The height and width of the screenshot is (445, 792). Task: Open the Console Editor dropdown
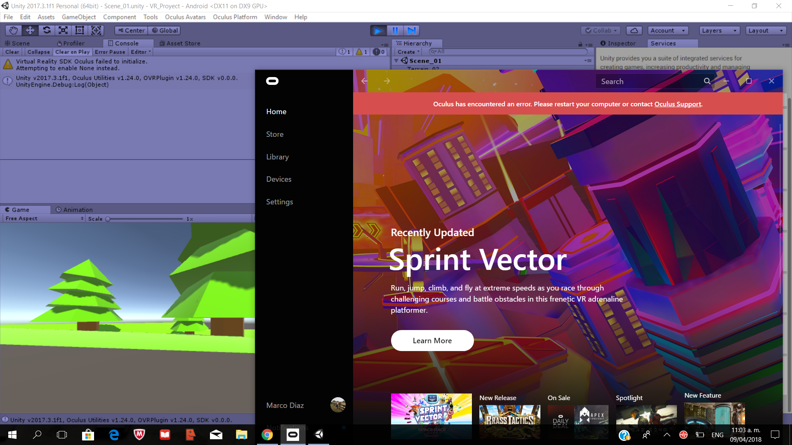click(x=141, y=52)
